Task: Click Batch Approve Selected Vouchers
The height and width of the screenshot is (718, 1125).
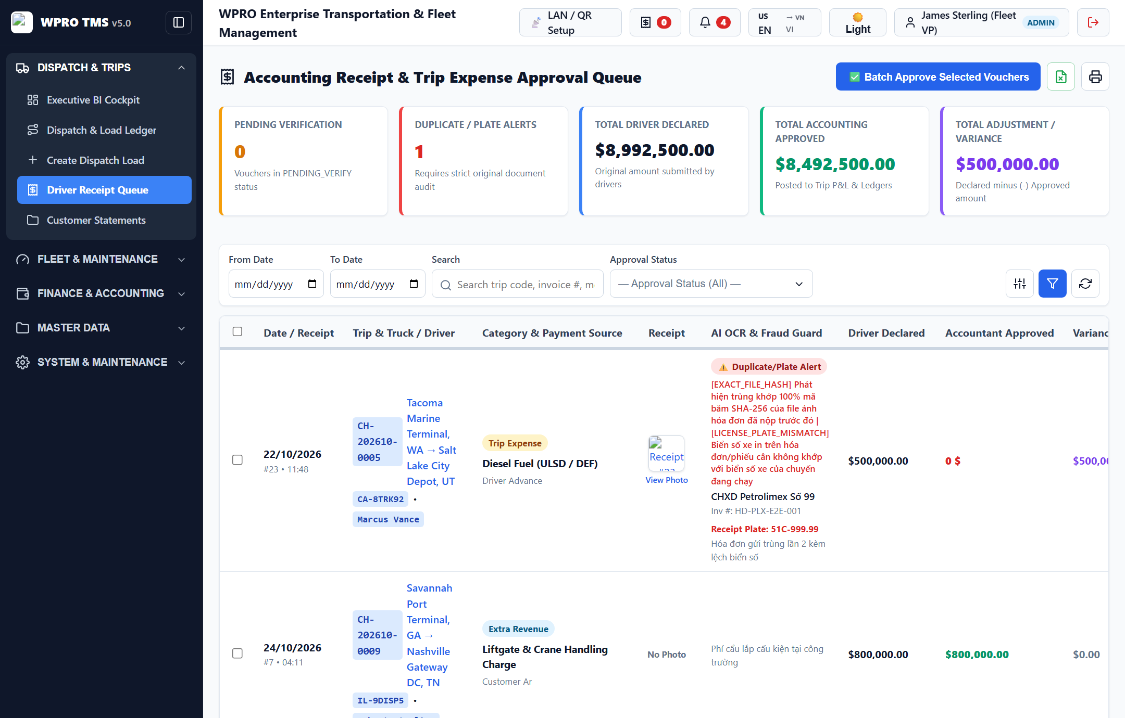Action: pos(938,77)
